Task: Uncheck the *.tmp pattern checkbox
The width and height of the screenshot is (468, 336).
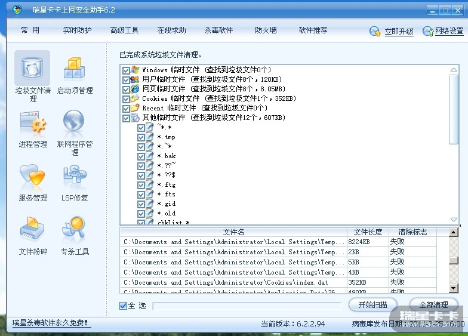Action: [141, 137]
